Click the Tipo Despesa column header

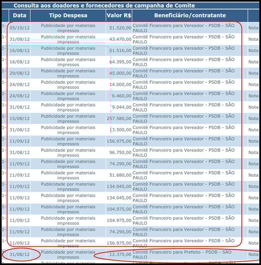point(68,15)
